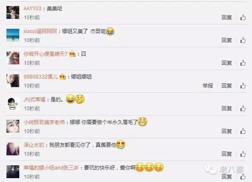Like 小纯极致美学老师's comment
Screen dimensions: 252x182
coord(243,131)
